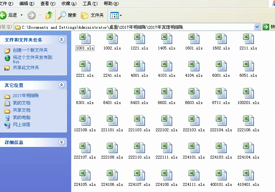Open the 工具(T) menu
Image resolution: width=275 pixels, height=192 pixels.
pos(90,4)
